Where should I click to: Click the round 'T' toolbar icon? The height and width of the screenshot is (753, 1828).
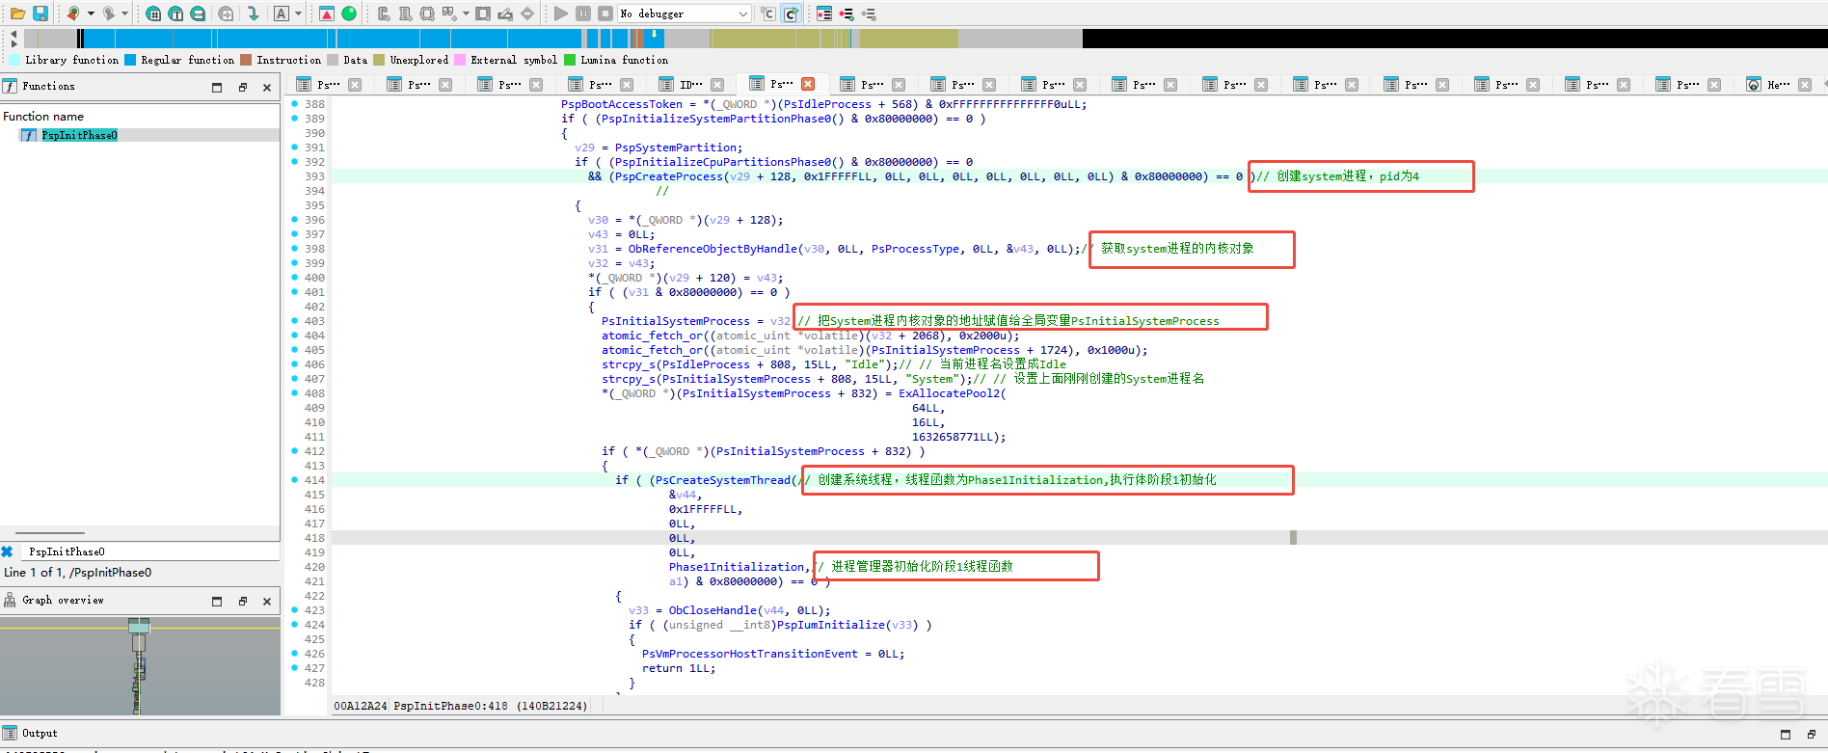175,13
